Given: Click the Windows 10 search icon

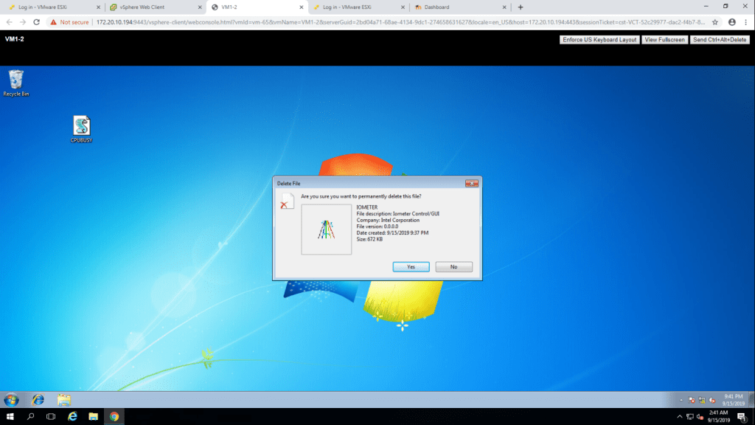Looking at the screenshot, I should [31, 417].
